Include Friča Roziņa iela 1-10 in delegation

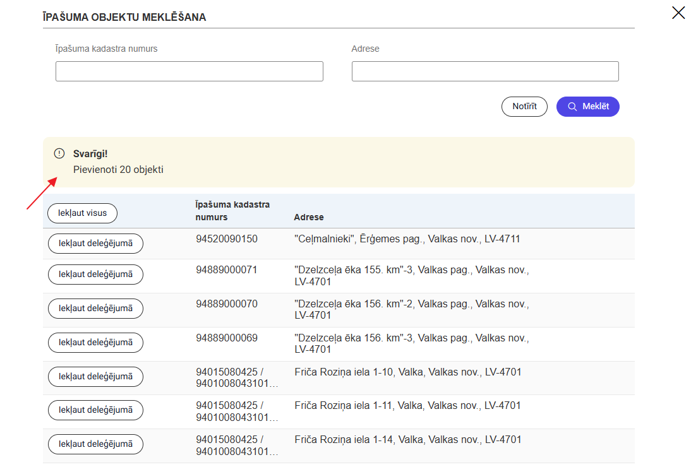[x=95, y=377]
